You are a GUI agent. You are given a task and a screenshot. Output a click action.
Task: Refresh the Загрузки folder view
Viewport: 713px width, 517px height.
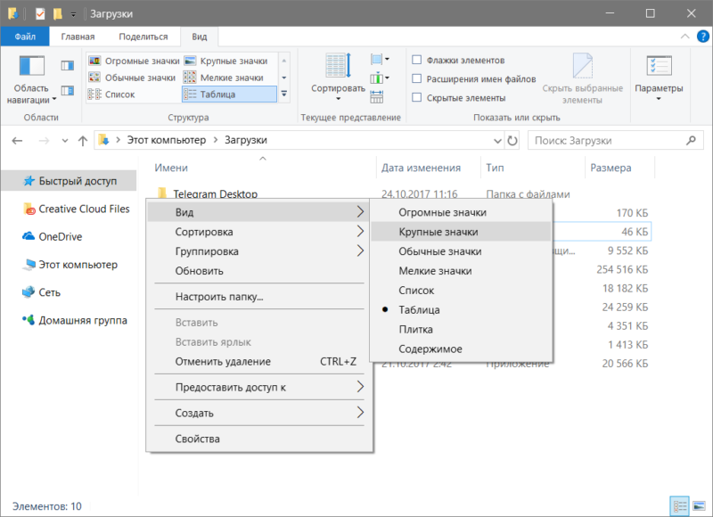512,141
